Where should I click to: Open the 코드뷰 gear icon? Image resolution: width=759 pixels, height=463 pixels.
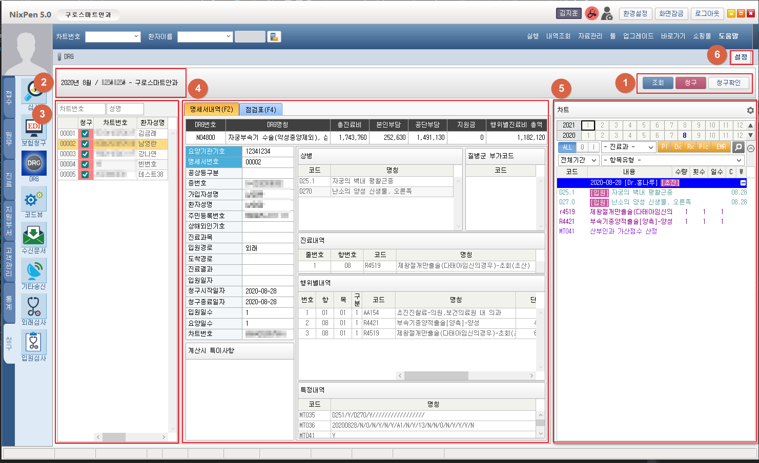(x=34, y=199)
